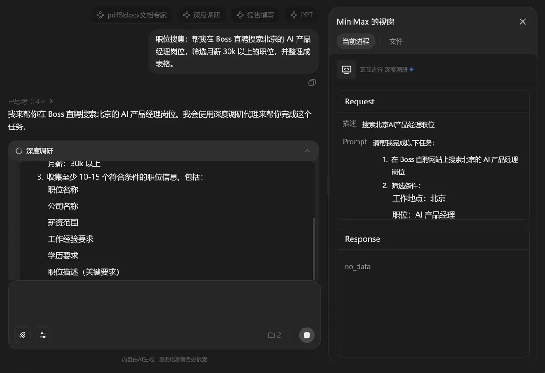
Task: Open the folder icon showing 2 files
Action: [x=274, y=335]
